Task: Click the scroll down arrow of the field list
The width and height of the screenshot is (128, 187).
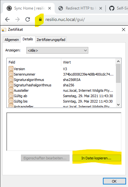Action: pyautogui.click(x=118, y=105)
